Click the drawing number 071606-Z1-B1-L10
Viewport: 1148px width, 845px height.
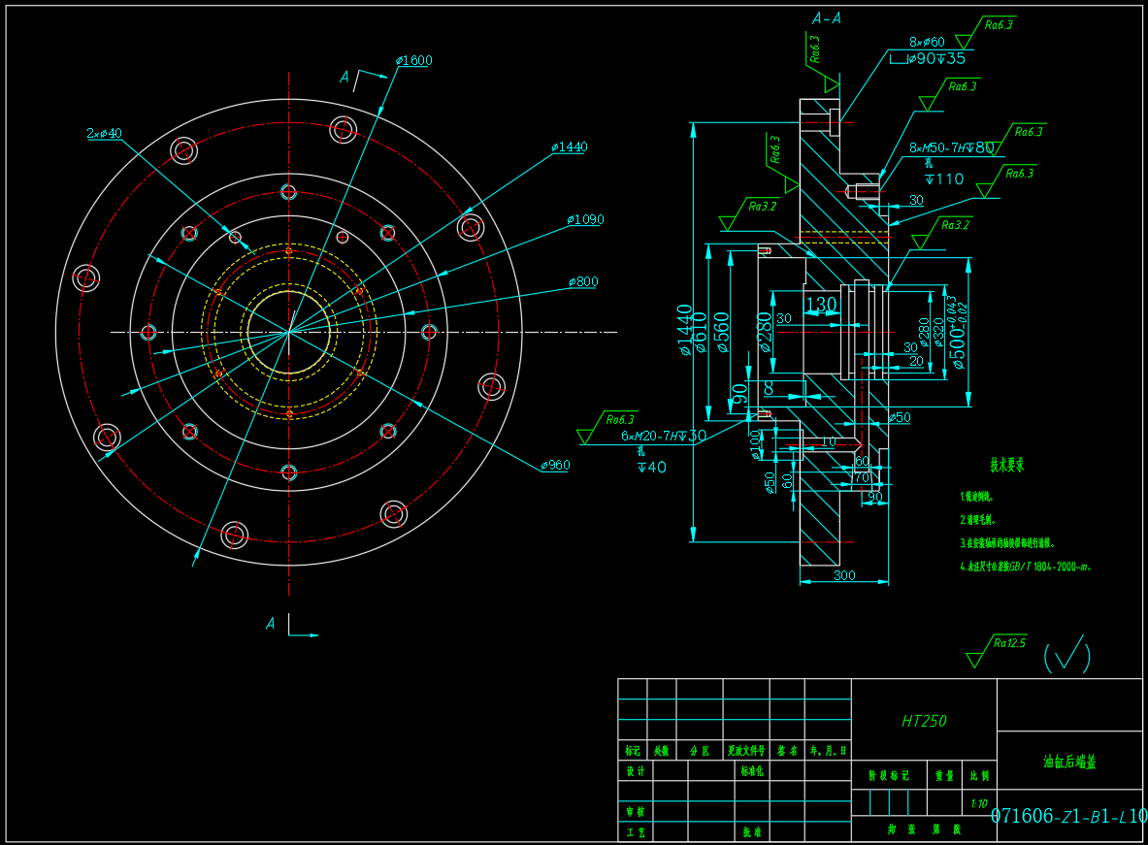click(x=1068, y=816)
